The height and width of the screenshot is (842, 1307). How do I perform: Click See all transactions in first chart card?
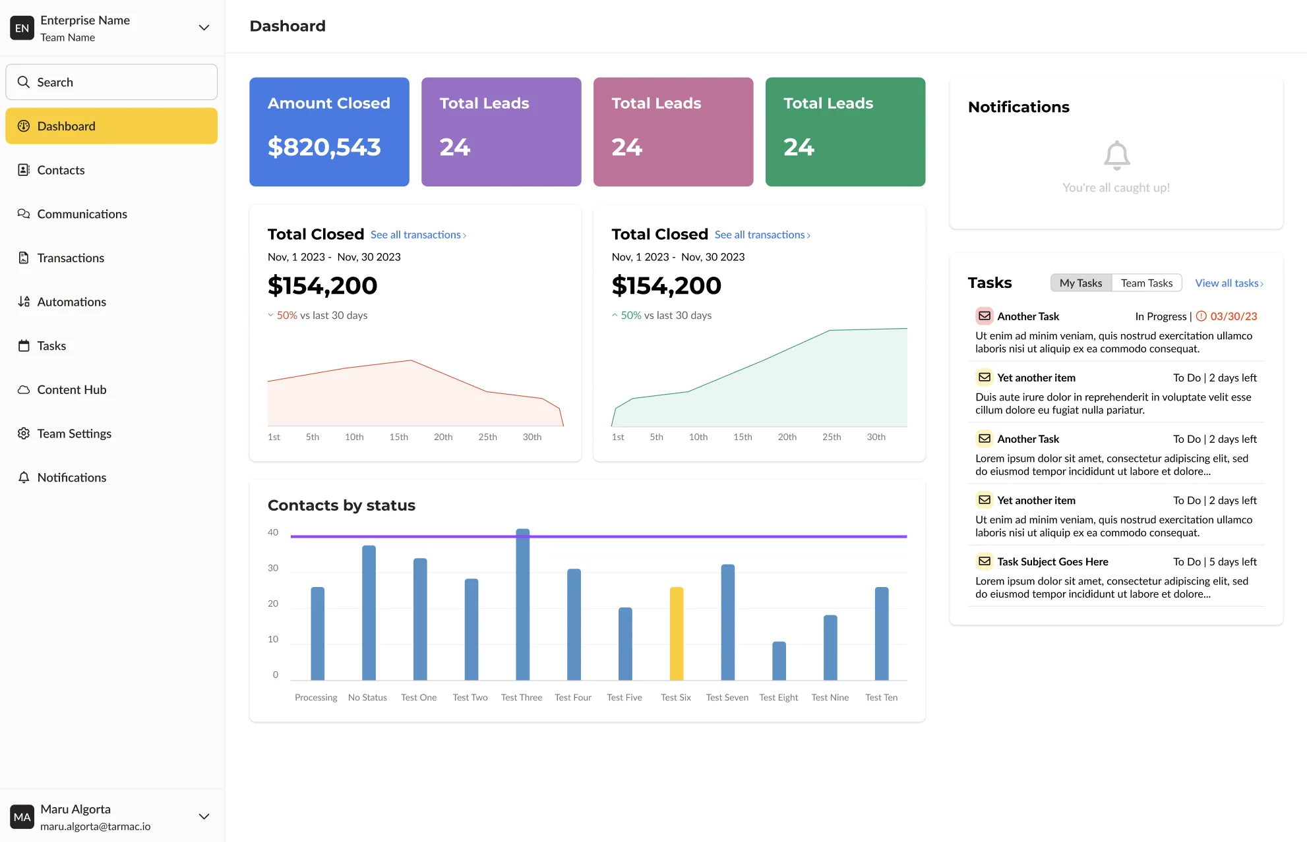pyautogui.click(x=418, y=235)
